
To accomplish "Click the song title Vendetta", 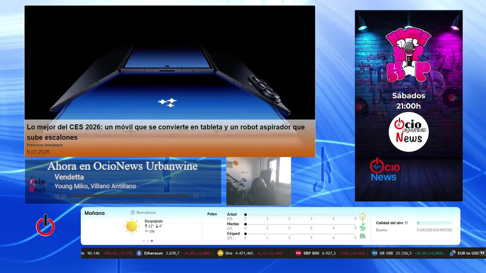I will pyautogui.click(x=69, y=177).
